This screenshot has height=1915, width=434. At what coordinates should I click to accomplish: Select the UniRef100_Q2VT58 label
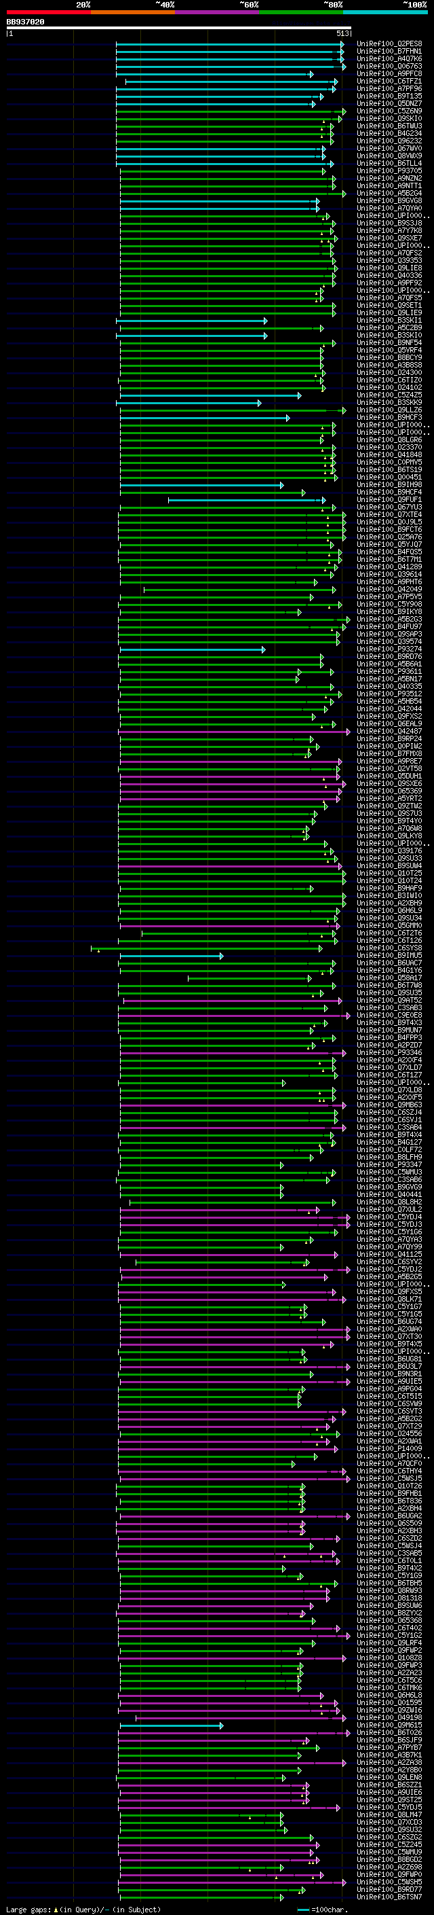coord(389,769)
